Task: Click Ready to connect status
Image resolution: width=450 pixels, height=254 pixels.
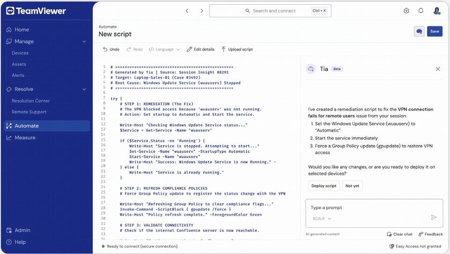Action: (x=140, y=246)
